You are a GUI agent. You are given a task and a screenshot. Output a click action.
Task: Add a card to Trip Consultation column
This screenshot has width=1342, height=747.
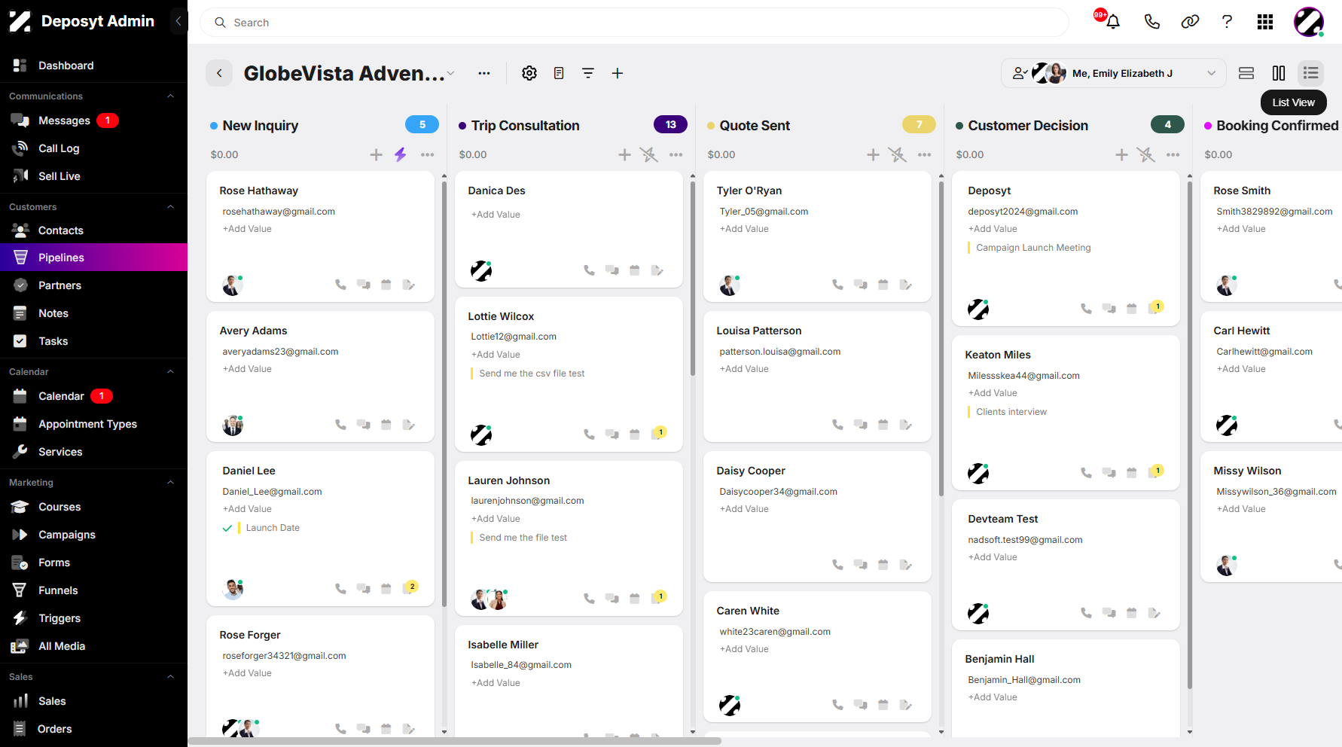[x=624, y=154]
